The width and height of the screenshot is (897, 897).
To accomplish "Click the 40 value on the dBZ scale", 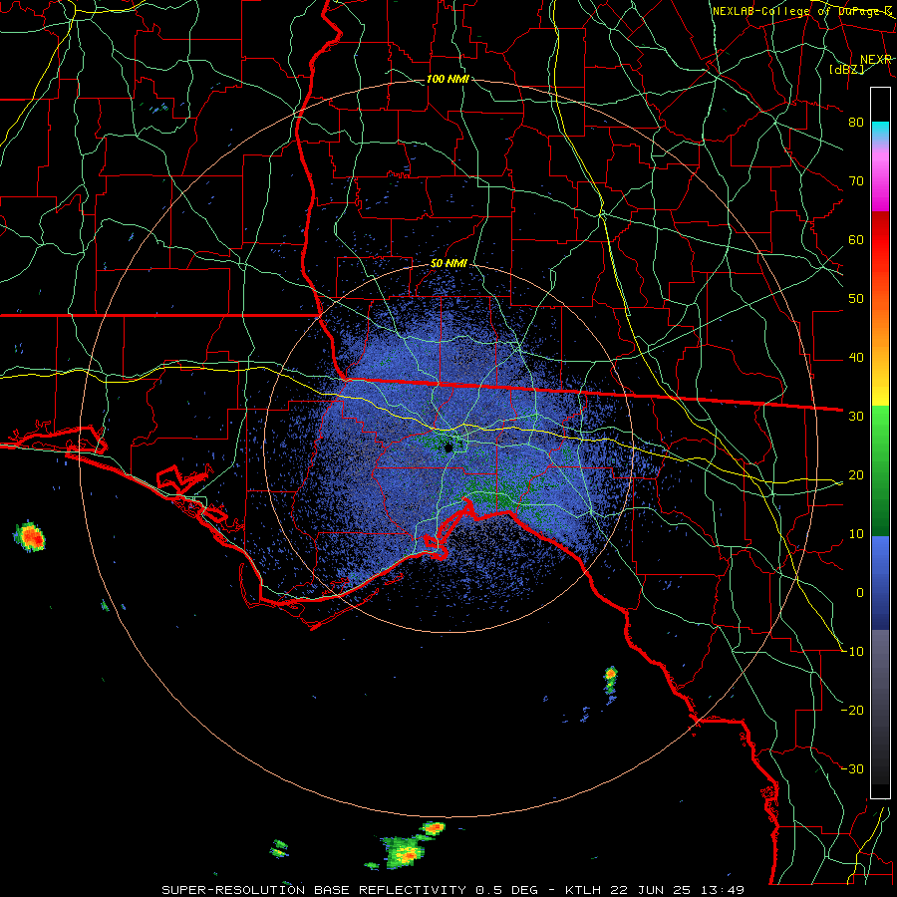I will (x=856, y=358).
